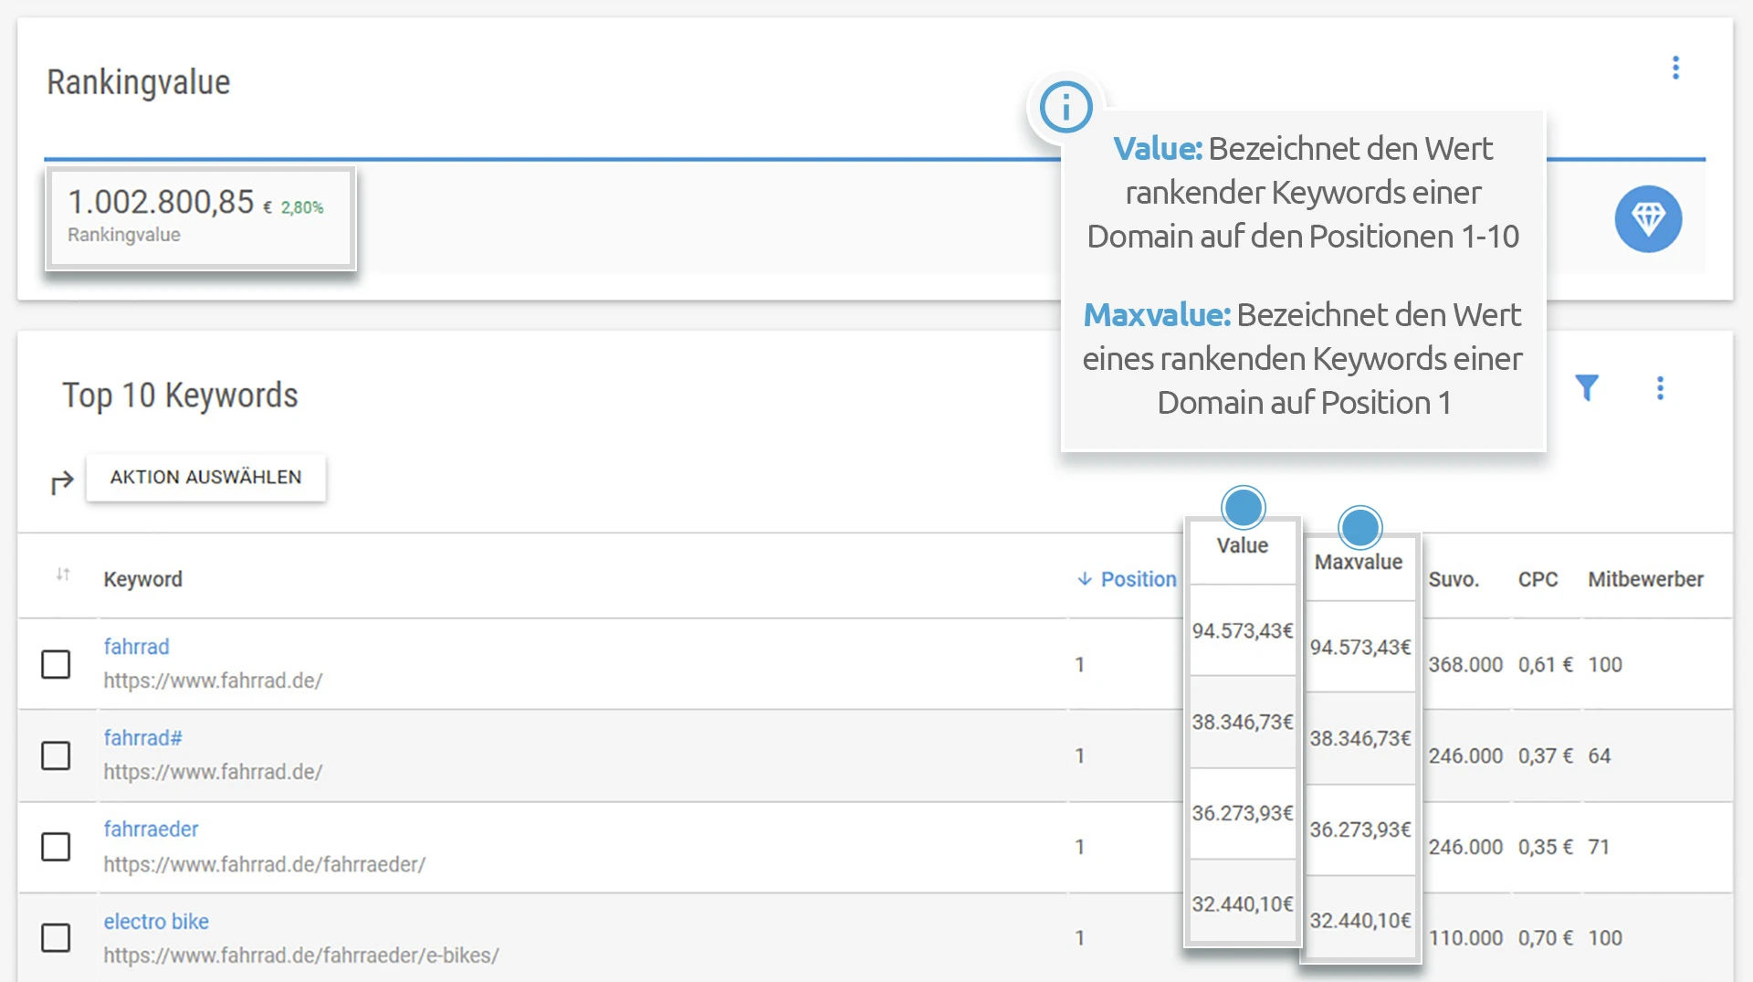Open the Rankingvalue widget options menu

click(1675, 67)
